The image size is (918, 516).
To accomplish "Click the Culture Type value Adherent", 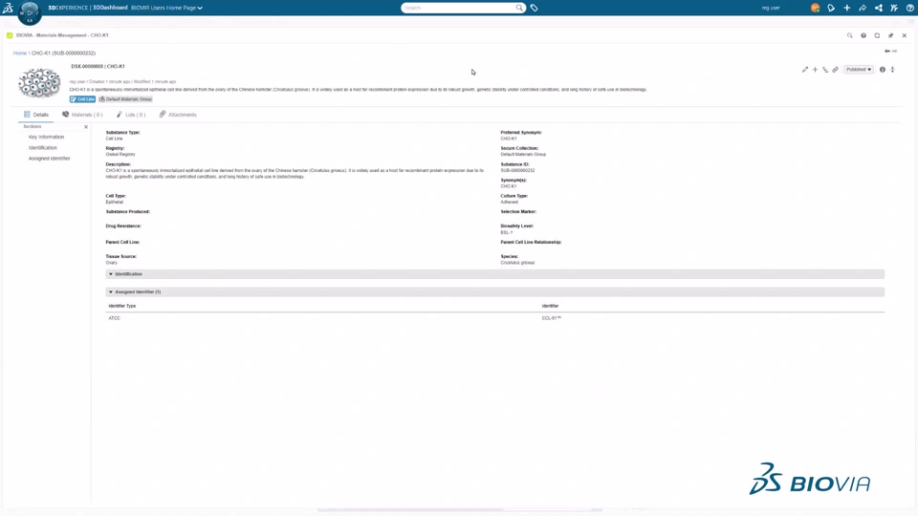I will tap(510, 203).
